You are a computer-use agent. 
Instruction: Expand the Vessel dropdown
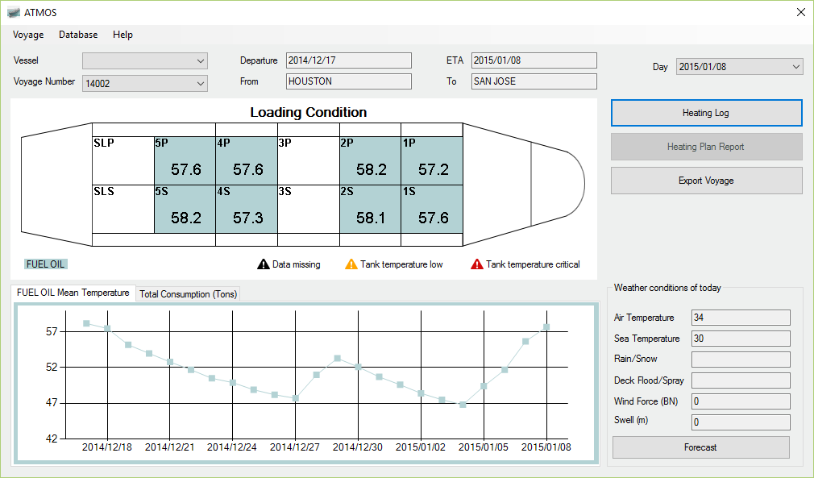pyautogui.click(x=200, y=61)
